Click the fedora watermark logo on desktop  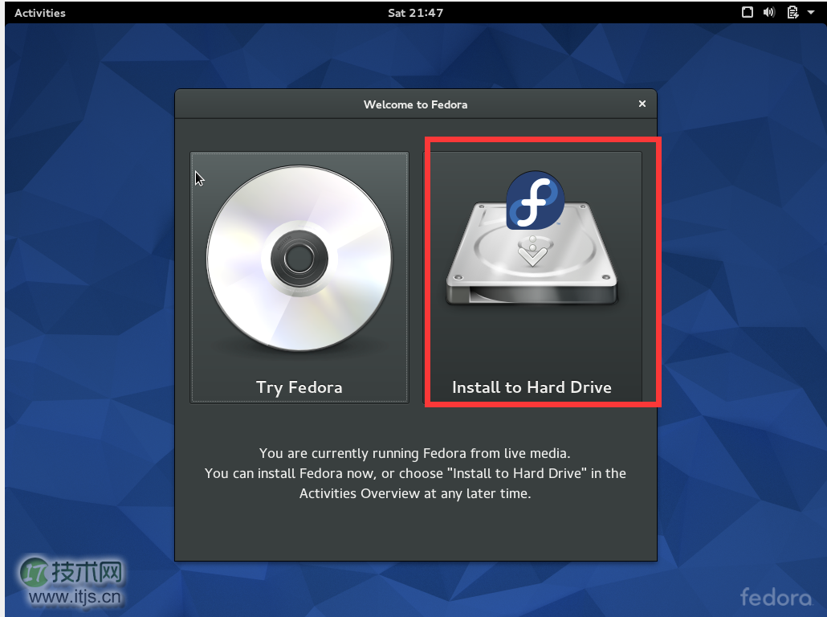[x=776, y=597]
